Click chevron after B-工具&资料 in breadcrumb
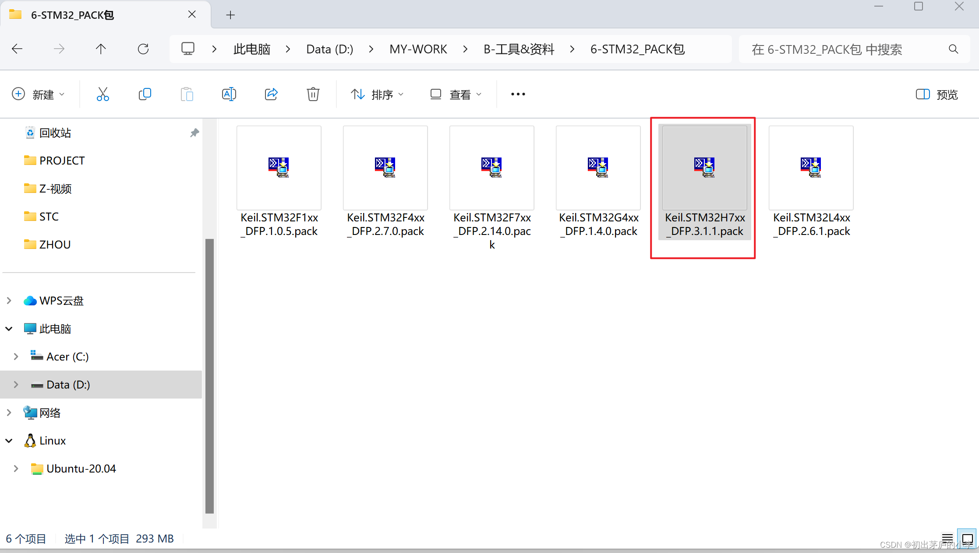Screen dimensions: 979x553 572,49
